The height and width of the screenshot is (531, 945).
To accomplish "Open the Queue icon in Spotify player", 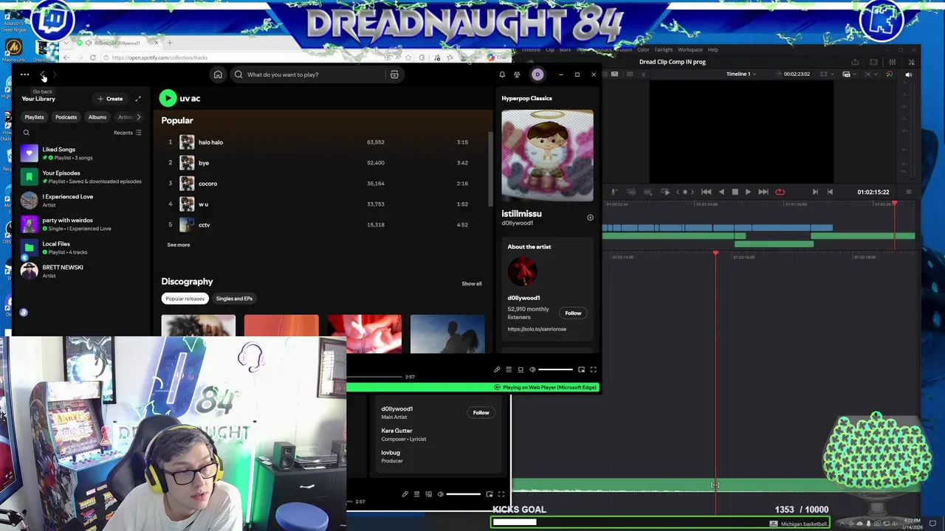I will pos(509,369).
